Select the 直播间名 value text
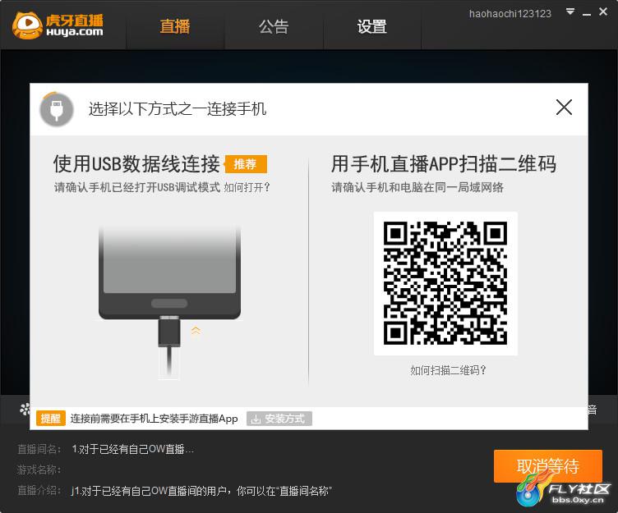 coord(133,449)
